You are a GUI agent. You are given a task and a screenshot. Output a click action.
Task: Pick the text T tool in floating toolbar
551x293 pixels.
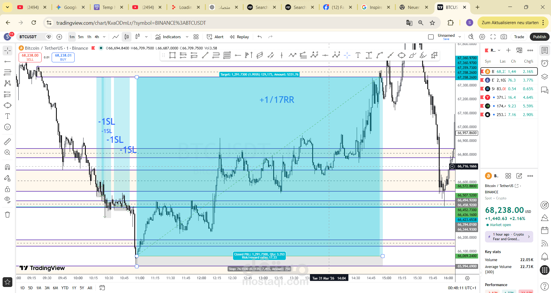point(358,55)
